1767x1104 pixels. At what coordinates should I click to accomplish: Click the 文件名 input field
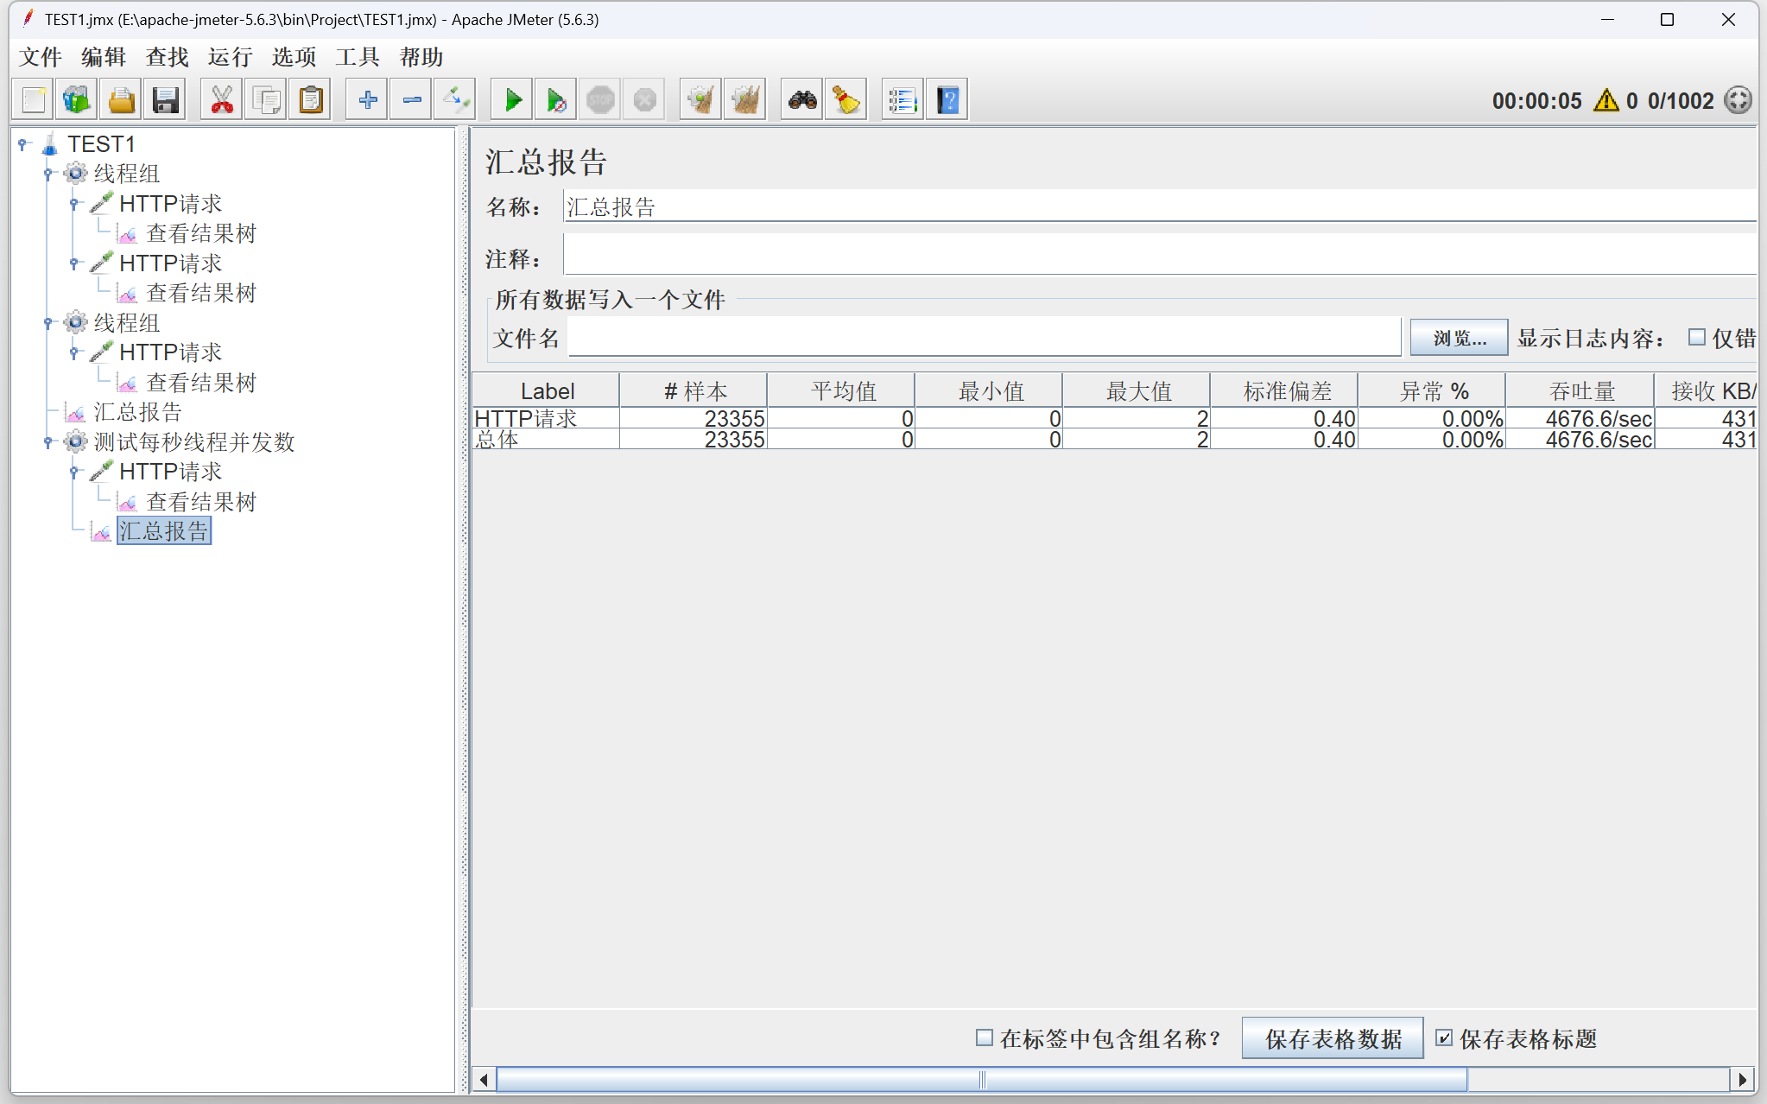[984, 338]
